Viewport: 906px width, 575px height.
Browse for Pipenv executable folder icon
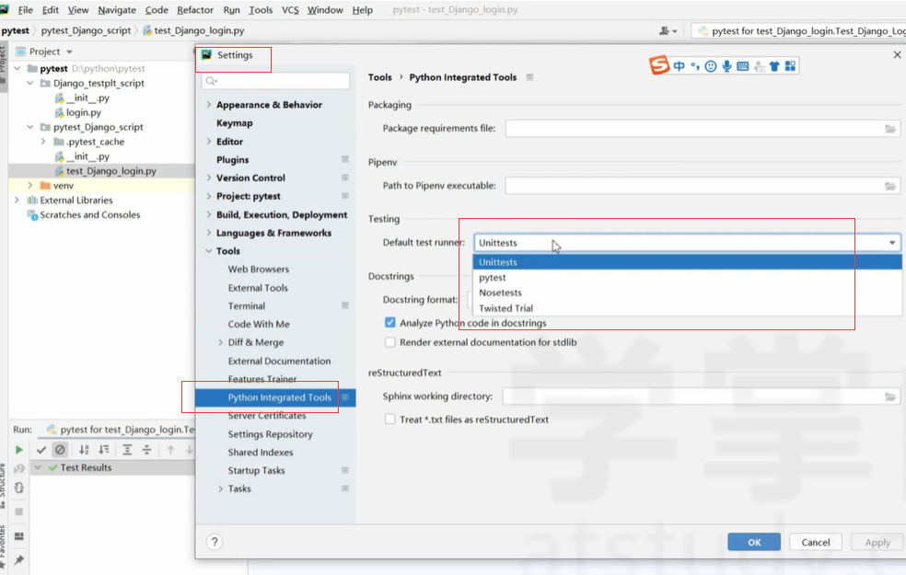click(x=889, y=186)
